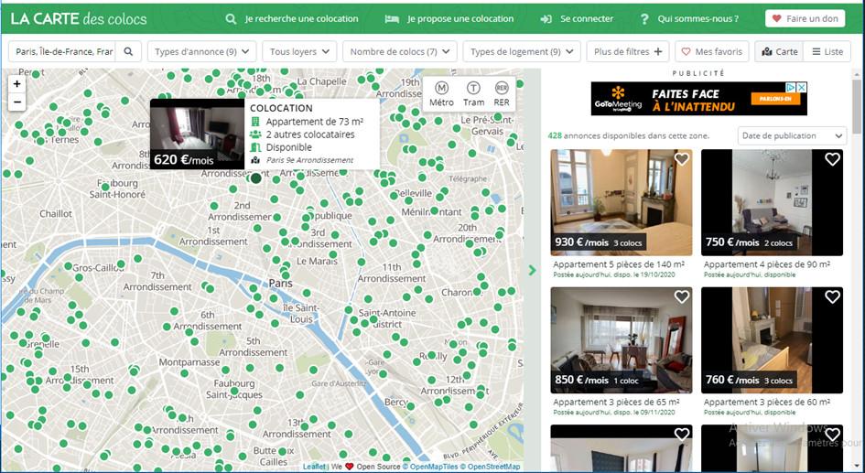Click the dark green selected map marker

tap(256, 178)
